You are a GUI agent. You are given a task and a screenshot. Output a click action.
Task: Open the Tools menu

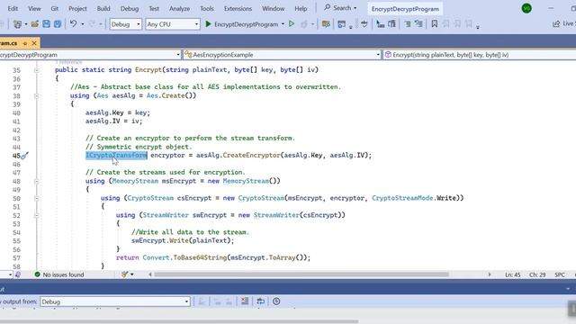[x=207, y=8]
